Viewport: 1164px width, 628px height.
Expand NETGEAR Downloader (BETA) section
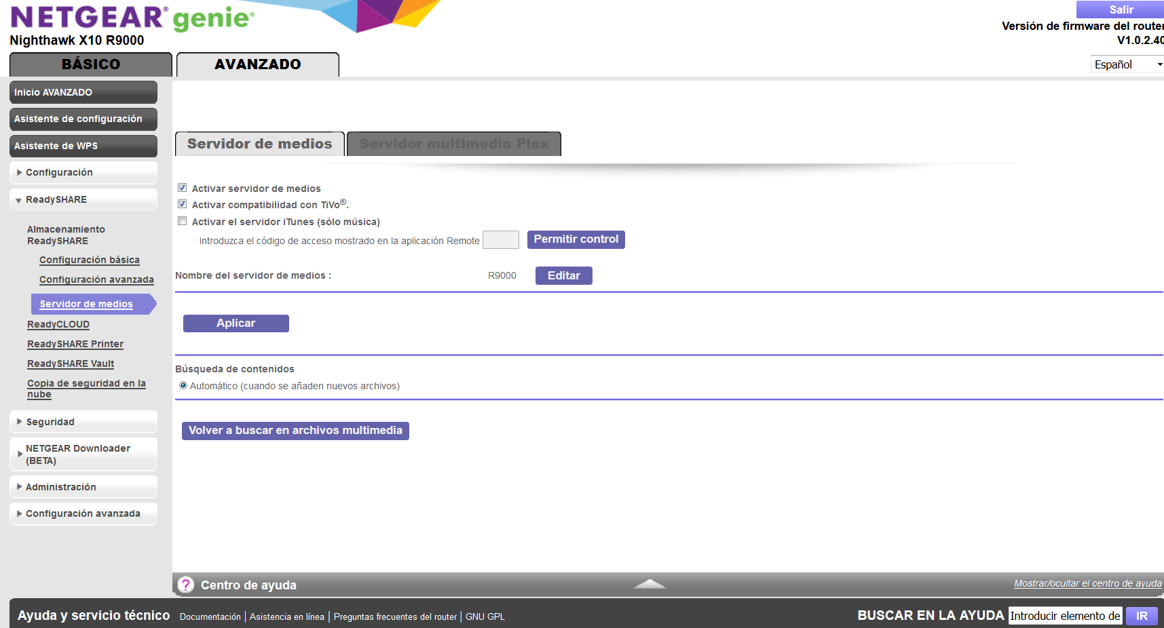83,454
